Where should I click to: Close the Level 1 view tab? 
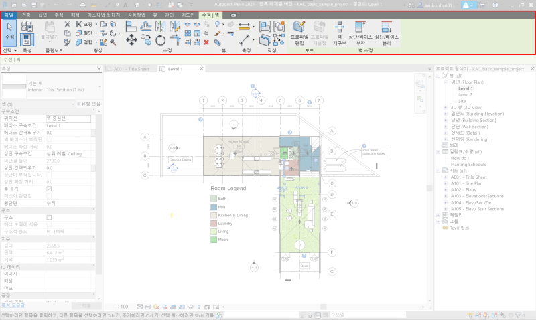pos(202,69)
